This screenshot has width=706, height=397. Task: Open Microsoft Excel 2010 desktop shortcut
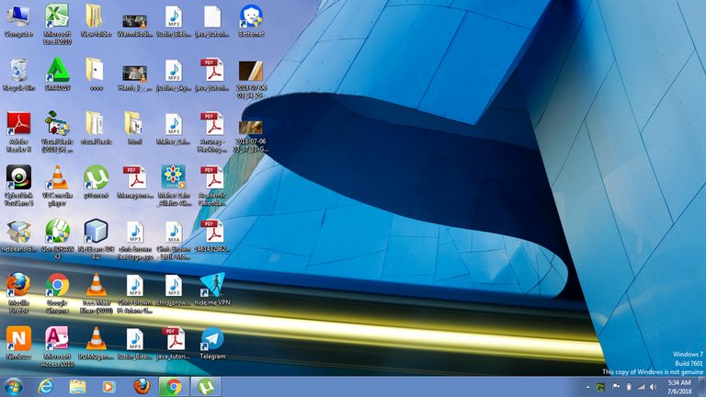click(57, 17)
